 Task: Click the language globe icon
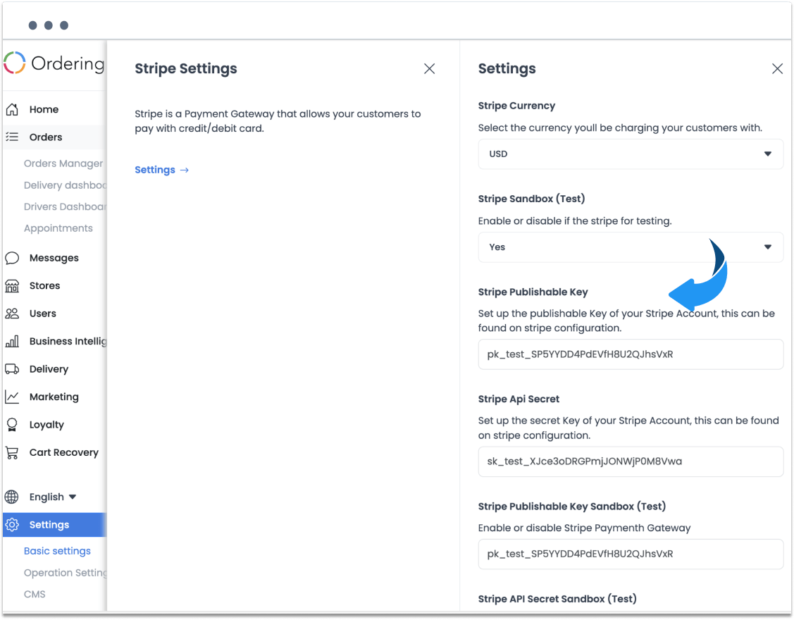[x=12, y=497]
